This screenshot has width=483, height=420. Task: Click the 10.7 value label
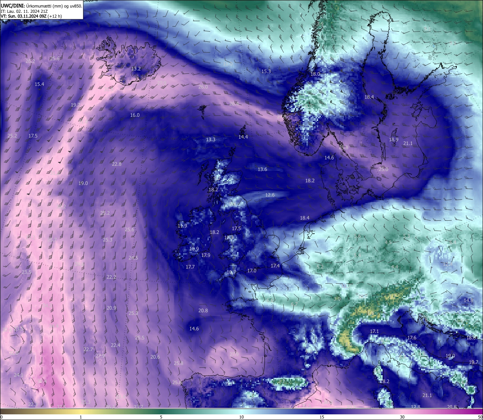pos(231,272)
